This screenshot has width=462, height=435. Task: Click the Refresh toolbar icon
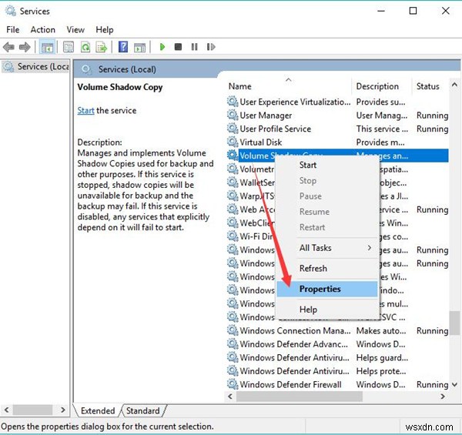[x=85, y=47]
